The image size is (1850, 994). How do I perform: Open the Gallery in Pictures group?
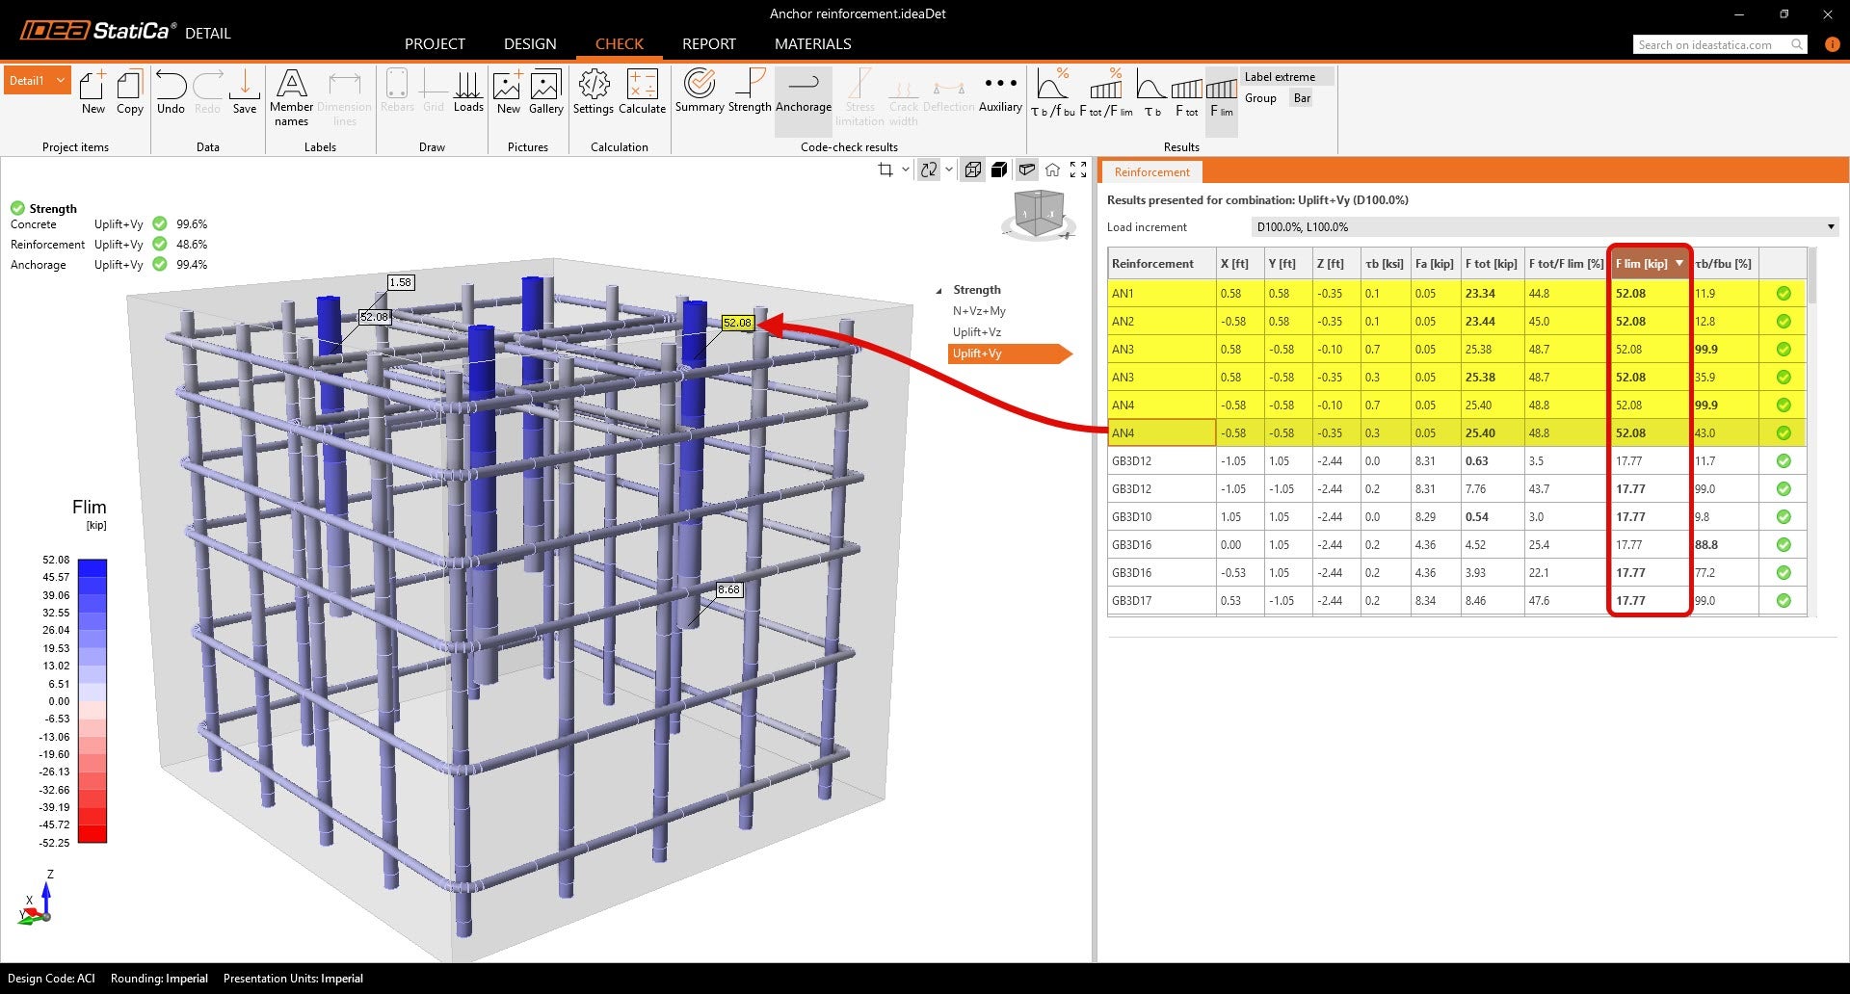click(545, 94)
